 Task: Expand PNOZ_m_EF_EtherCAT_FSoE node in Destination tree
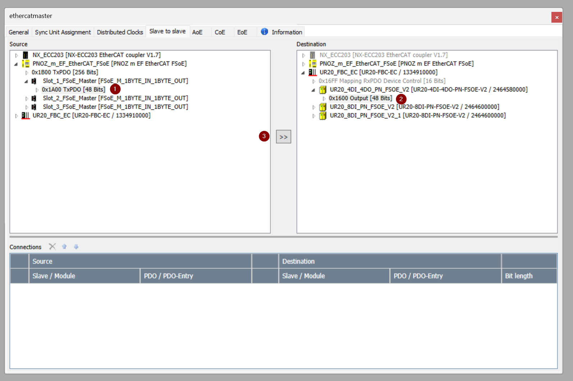304,64
